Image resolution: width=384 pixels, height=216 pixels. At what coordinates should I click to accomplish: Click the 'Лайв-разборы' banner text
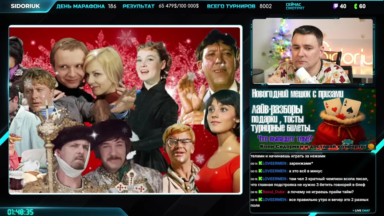[277, 109]
